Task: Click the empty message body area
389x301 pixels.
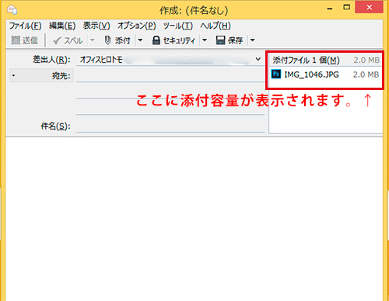Action: pyautogui.click(x=194, y=219)
